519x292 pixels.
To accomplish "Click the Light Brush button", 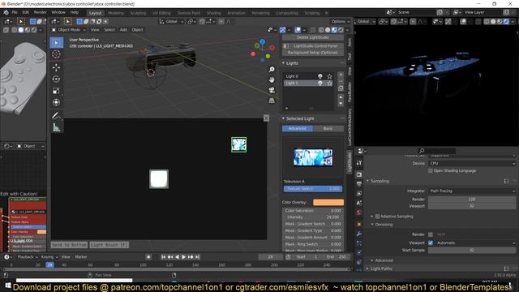I will coord(109,245).
